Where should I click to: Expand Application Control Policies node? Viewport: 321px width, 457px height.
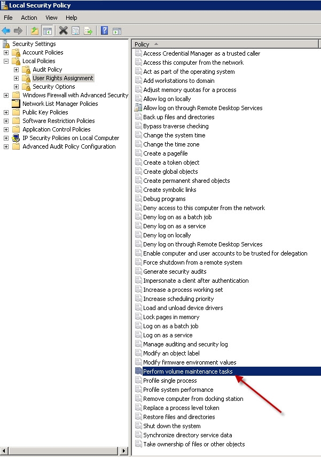6,130
